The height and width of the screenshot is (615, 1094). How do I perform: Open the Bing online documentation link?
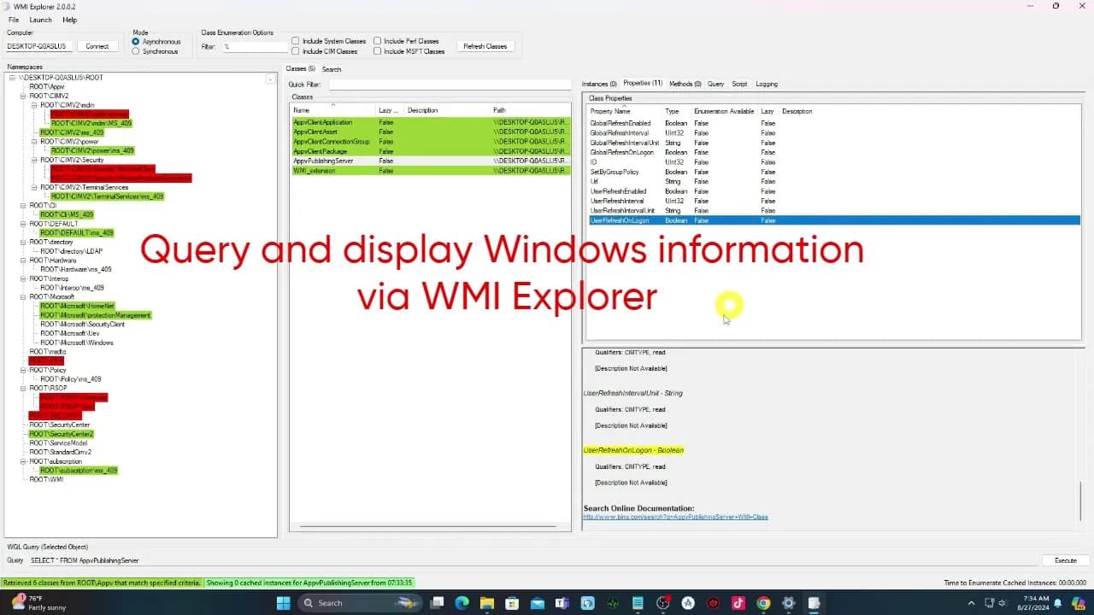tap(675, 516)
